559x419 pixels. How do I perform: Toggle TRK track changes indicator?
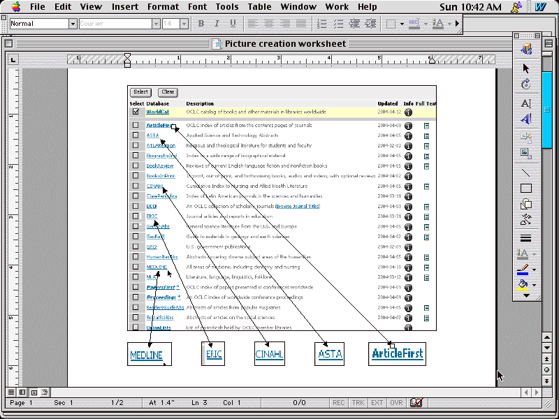358,403
